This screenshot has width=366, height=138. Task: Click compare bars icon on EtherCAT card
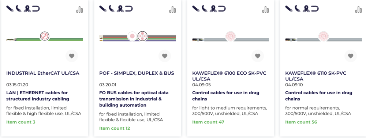(79, 9)
